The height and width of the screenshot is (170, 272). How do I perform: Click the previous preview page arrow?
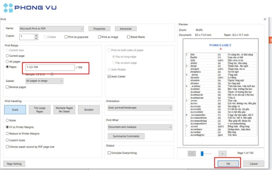click(192, 154)
